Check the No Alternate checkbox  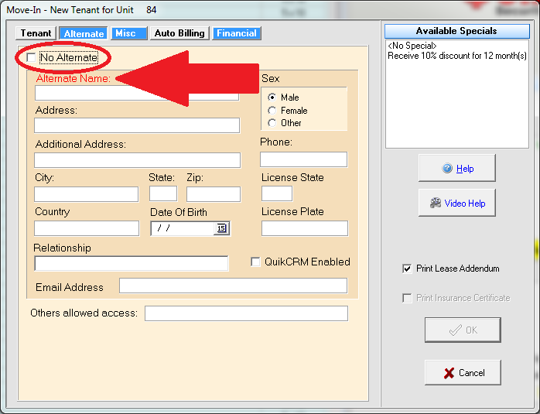pyautogui.click(x=32, y=57)
